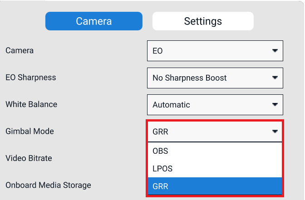
Task: Open the Settings tab
Action: [202, 21]
